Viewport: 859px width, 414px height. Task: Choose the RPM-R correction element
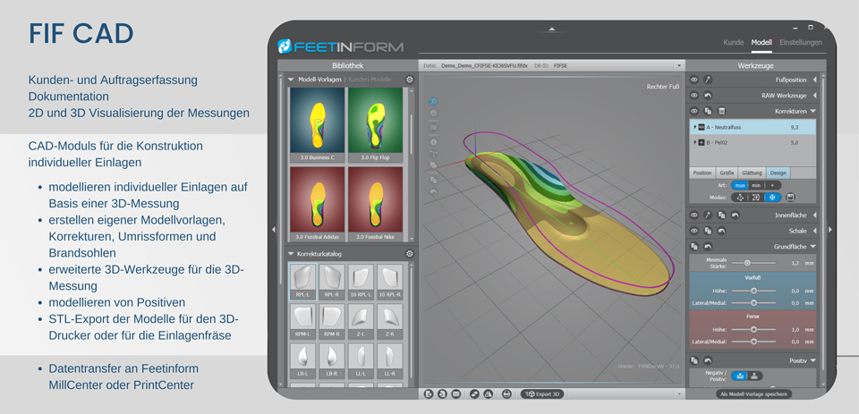(332, 321)
